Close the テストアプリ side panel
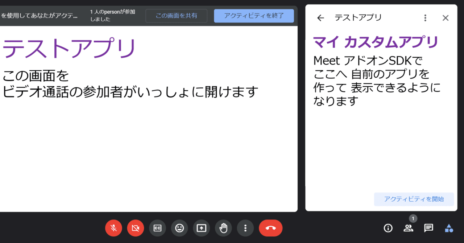This screenshot has width=464, height=243. click(446, 17)
